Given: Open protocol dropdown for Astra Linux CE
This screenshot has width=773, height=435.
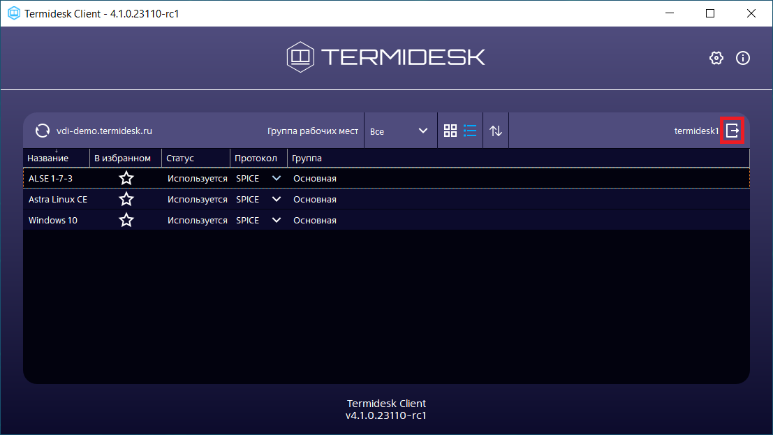Looking at the screenshot, I should [x=277, y=200].
